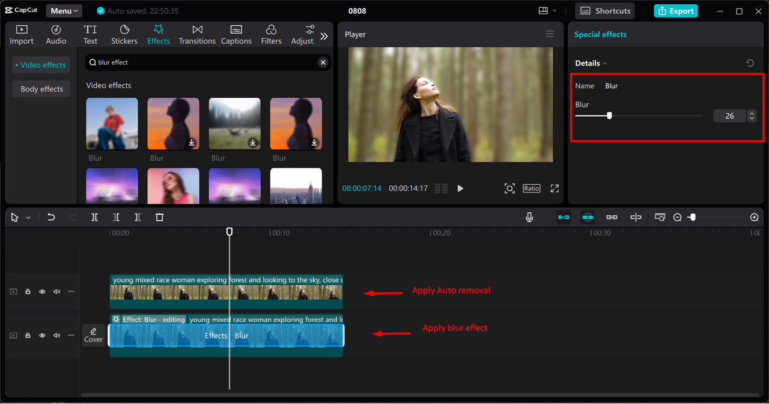Go to the Stickers tab
The height and width of the screenshot is (404, 769).
(x=124, y=35)
